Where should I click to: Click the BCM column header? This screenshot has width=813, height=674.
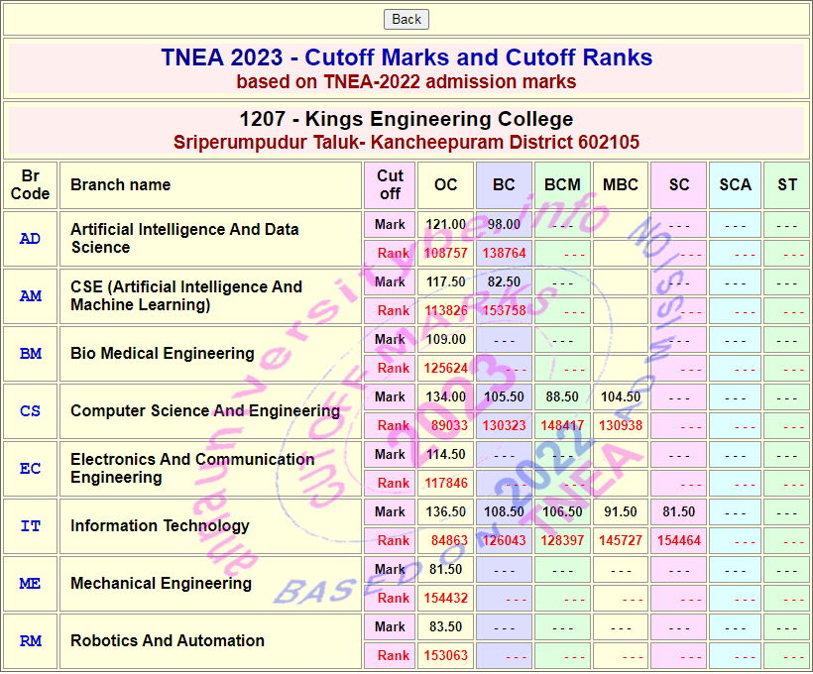(562, 185)
